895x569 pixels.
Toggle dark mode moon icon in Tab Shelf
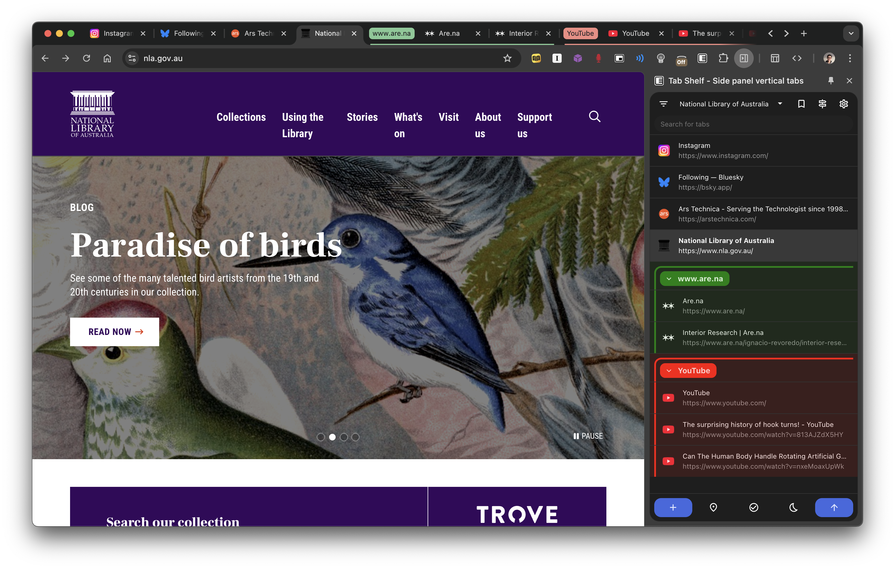point(793,507)
